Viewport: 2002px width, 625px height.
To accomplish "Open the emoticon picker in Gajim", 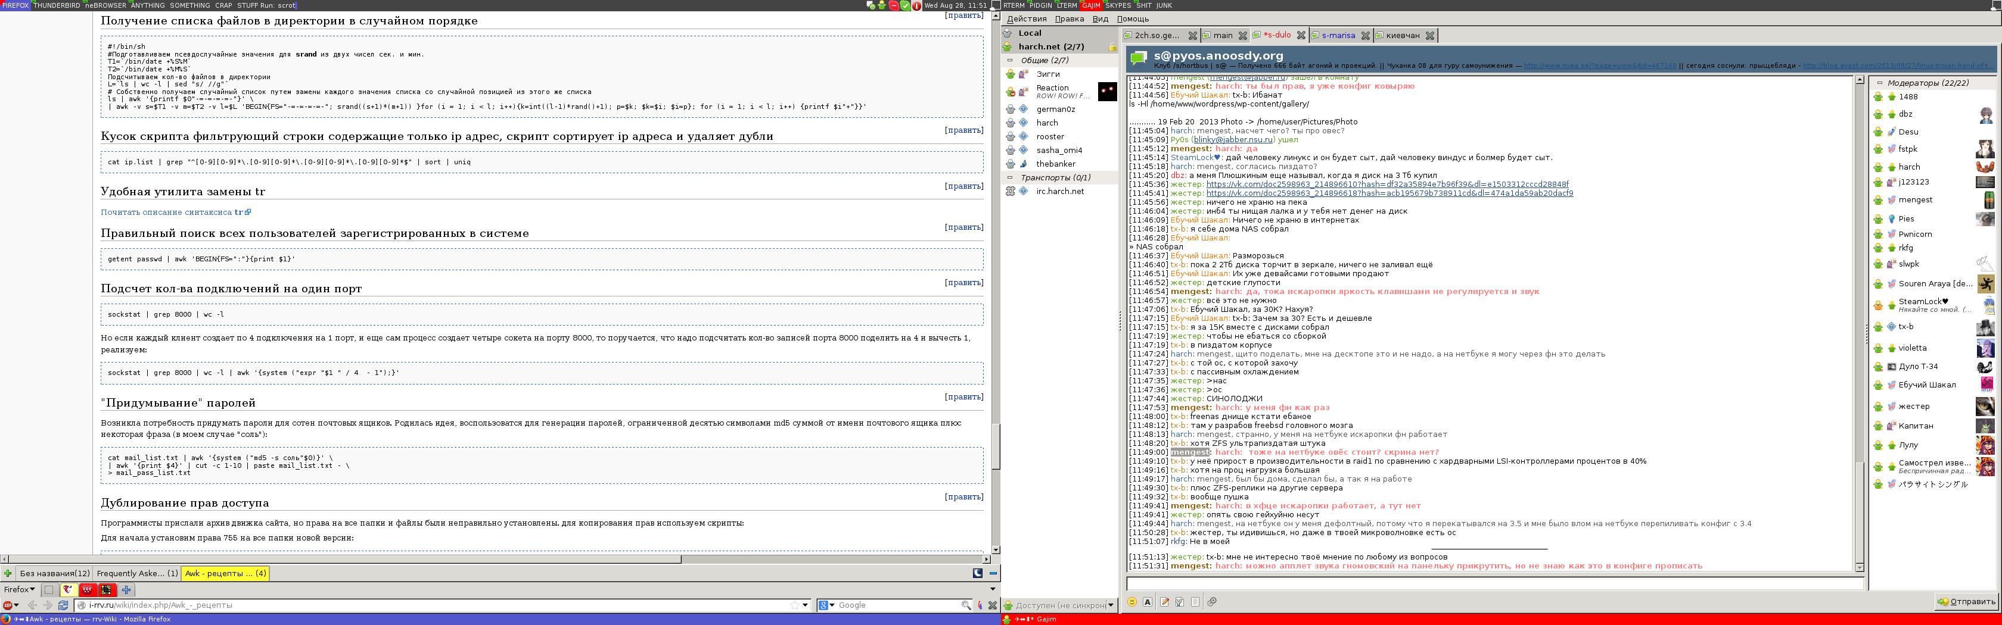I will (x=1132, y=602).
